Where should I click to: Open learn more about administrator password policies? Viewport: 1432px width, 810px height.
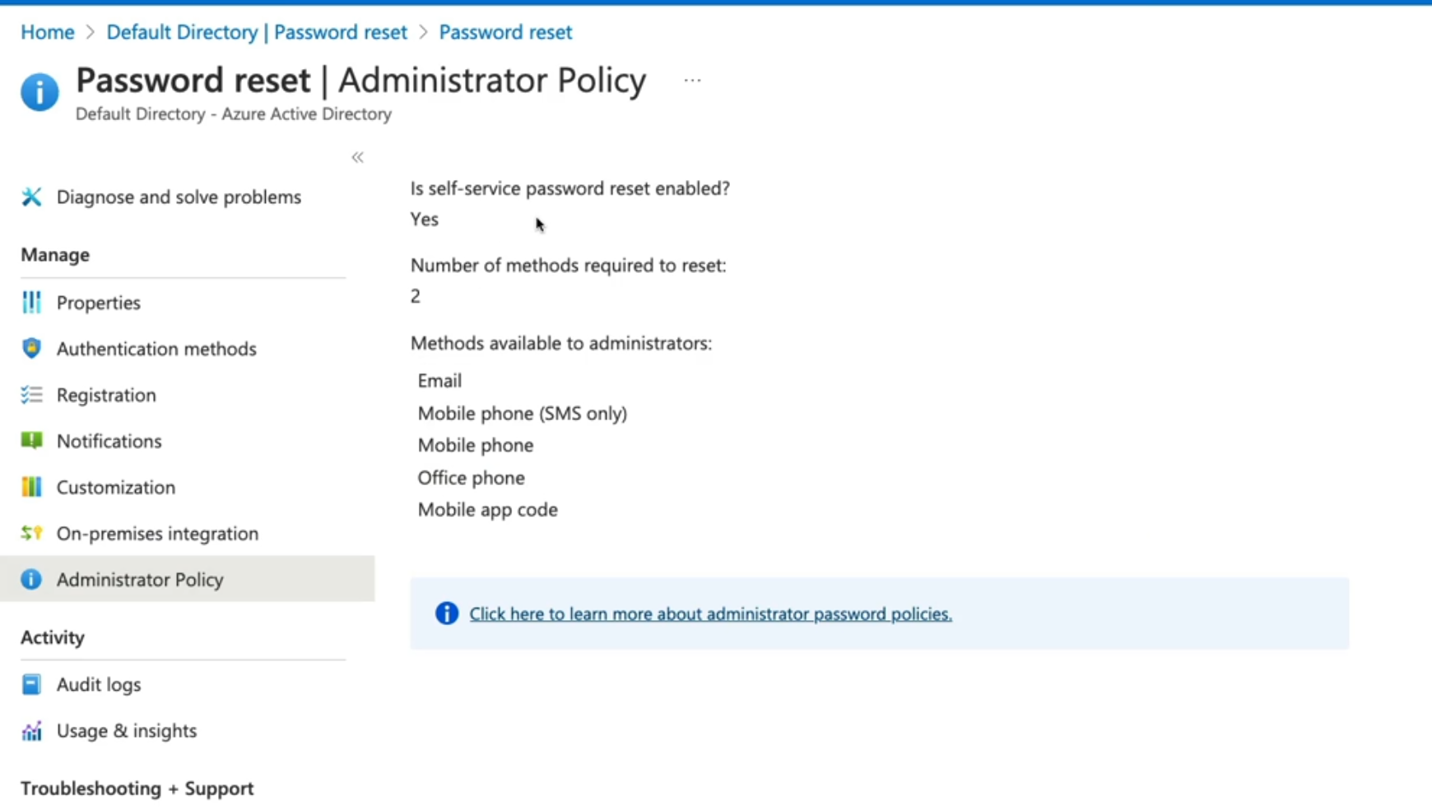(710, 614)
